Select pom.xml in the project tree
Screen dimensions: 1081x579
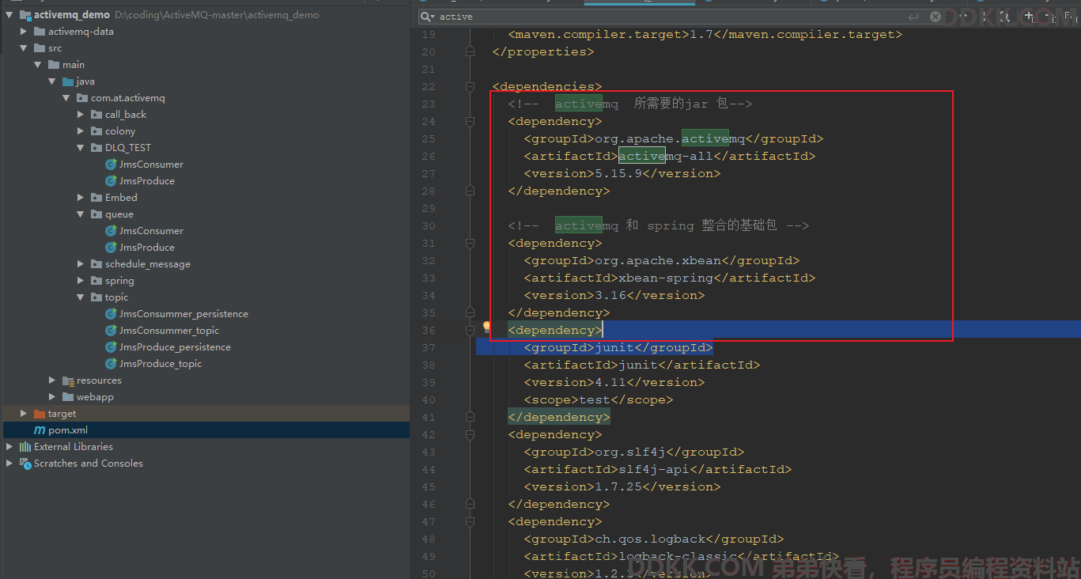[206, 430]
